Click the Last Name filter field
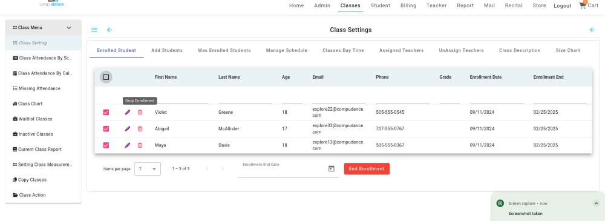605x221 pixels. (245, 99)
